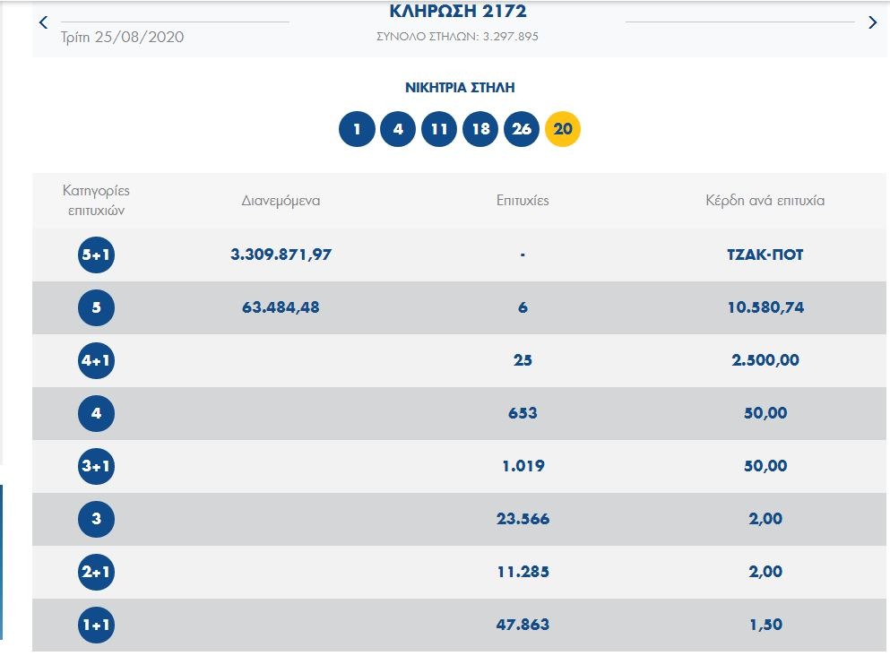Click the ΤΖΑΚ-ΠΟΤ jackpot text
The height and width of the screenshot is (656, 890).
(x=765, y=255)
